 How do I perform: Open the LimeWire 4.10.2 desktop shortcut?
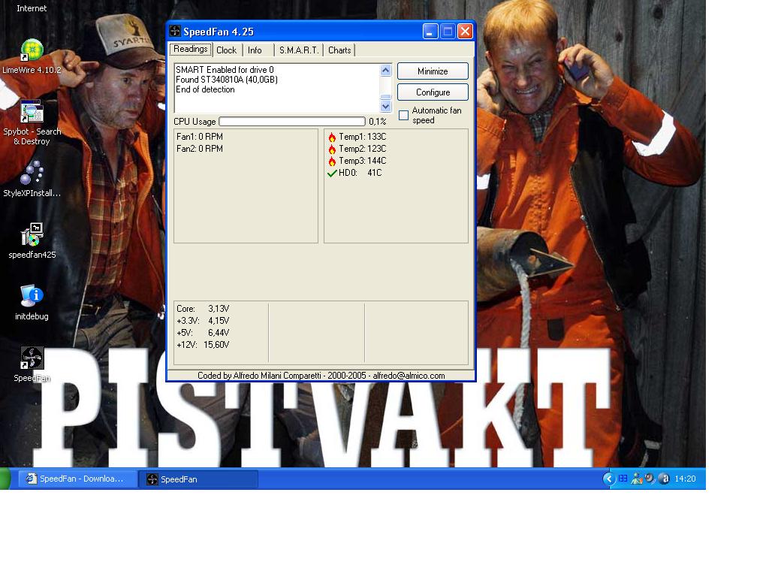click(x=32, y=57)
